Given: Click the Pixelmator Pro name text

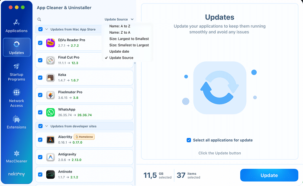Looking at the screenshot, I should click(70, 92).
